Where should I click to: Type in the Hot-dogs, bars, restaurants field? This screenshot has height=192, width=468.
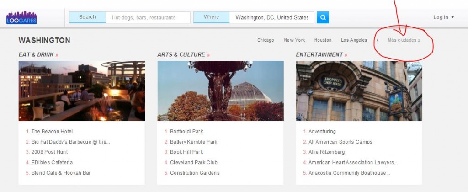[148, 17]
